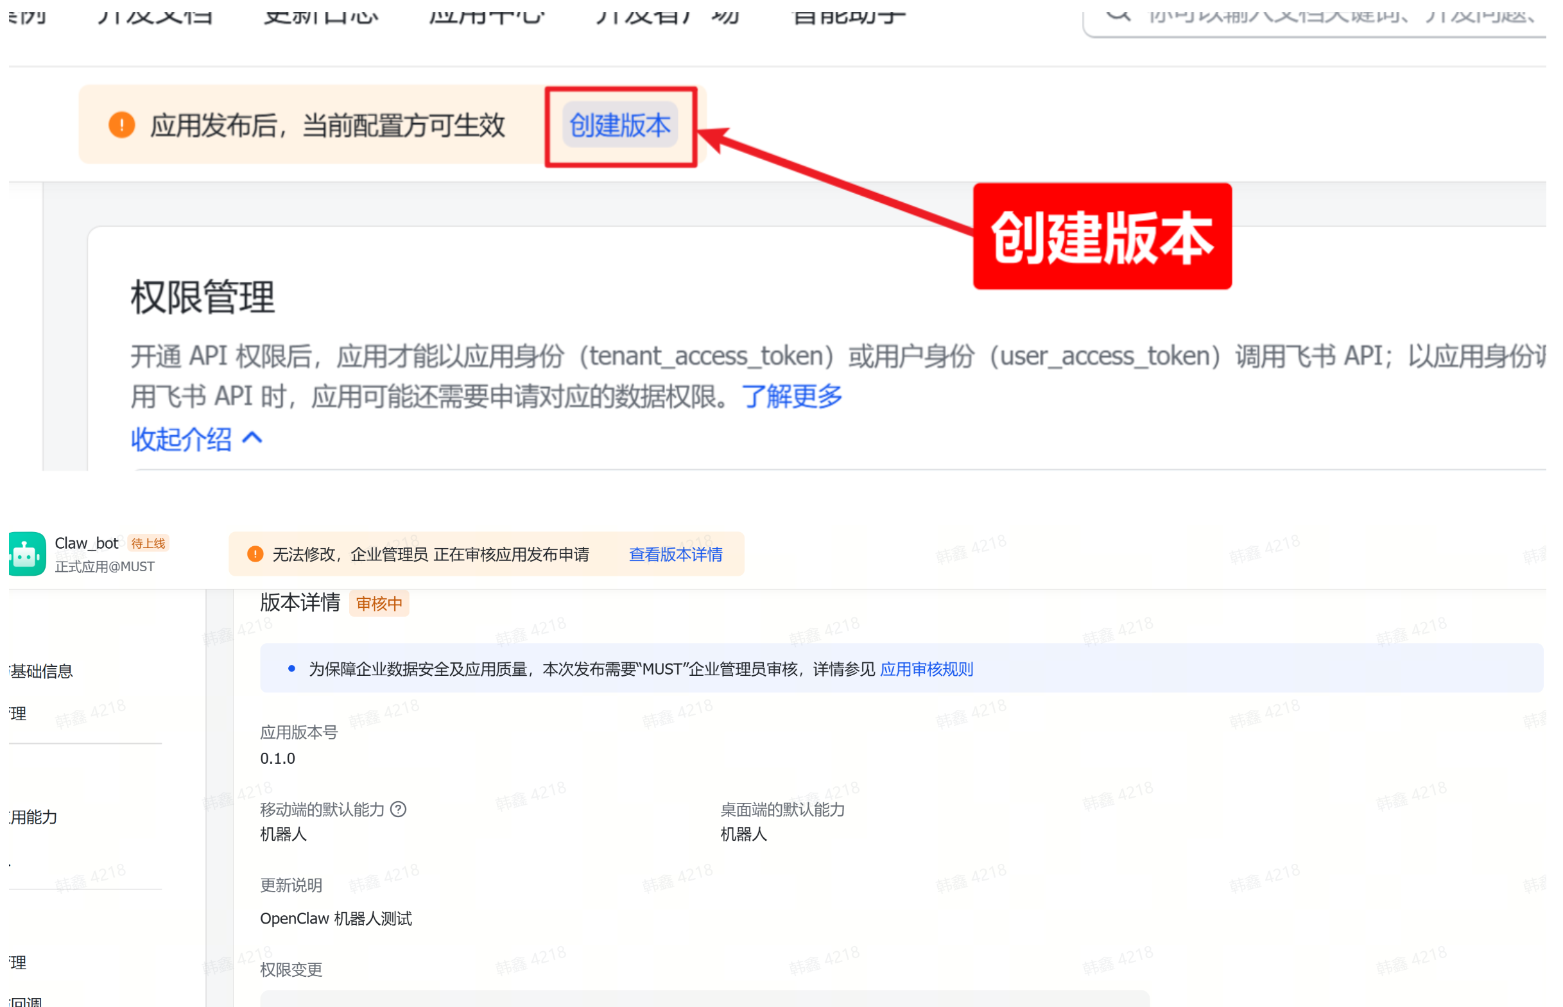Viewport: 1563px width, 1007px height.
Task: Click the blue info dot in the MUST review notice
Action: [x=291, y=667]
